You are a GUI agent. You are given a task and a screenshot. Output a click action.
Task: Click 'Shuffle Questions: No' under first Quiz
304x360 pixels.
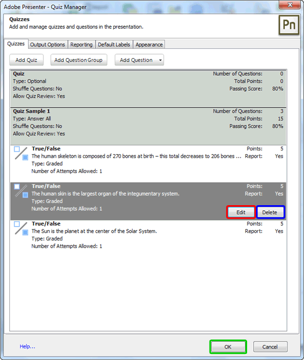point(38,88)
